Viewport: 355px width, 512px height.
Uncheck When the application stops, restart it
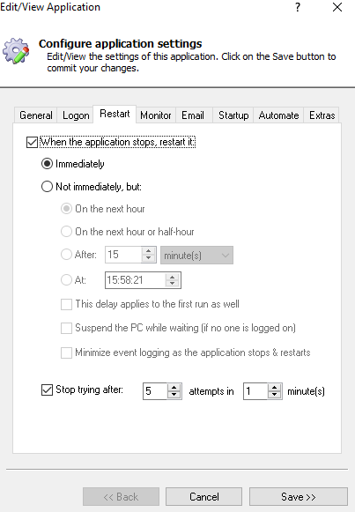(32, 143)
